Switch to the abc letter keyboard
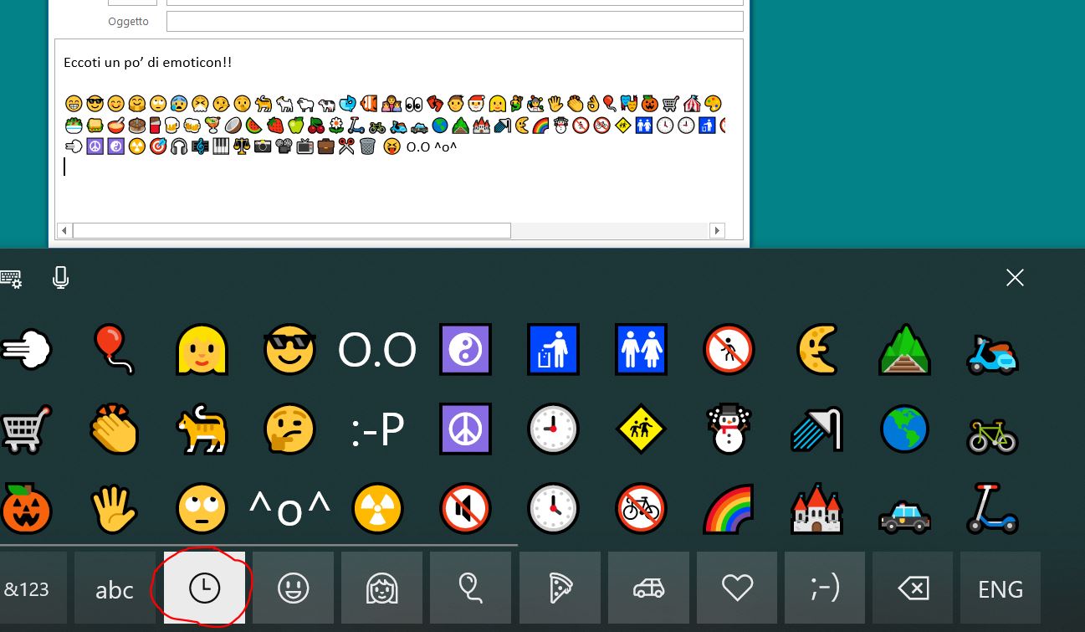 [115, 588]
